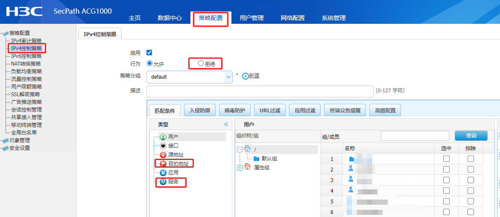Click the 应用 grid icon
The width and height of the screenshot is (500, 217).
(163, 172)
